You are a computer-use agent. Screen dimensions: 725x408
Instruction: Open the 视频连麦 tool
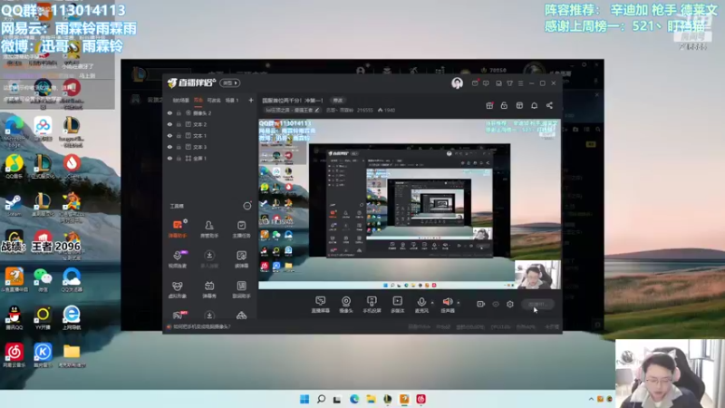tap(177, 259)
